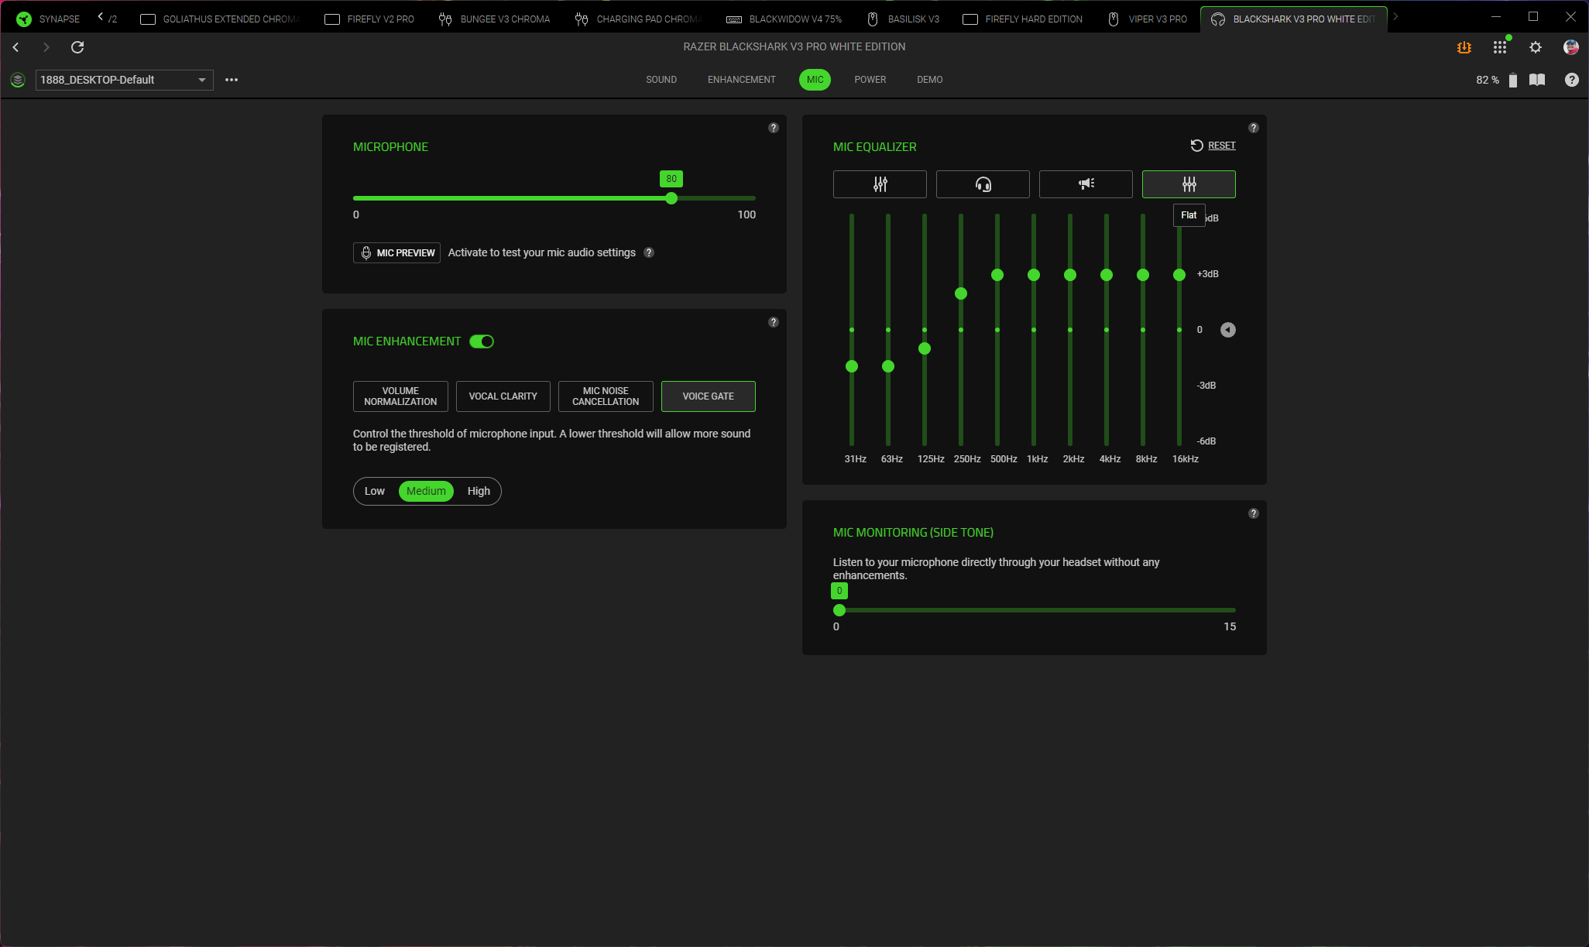This screenshot has width=1589, height=947.
Task: Set voice gate threshold to High
Action: [x=479, y=491]
